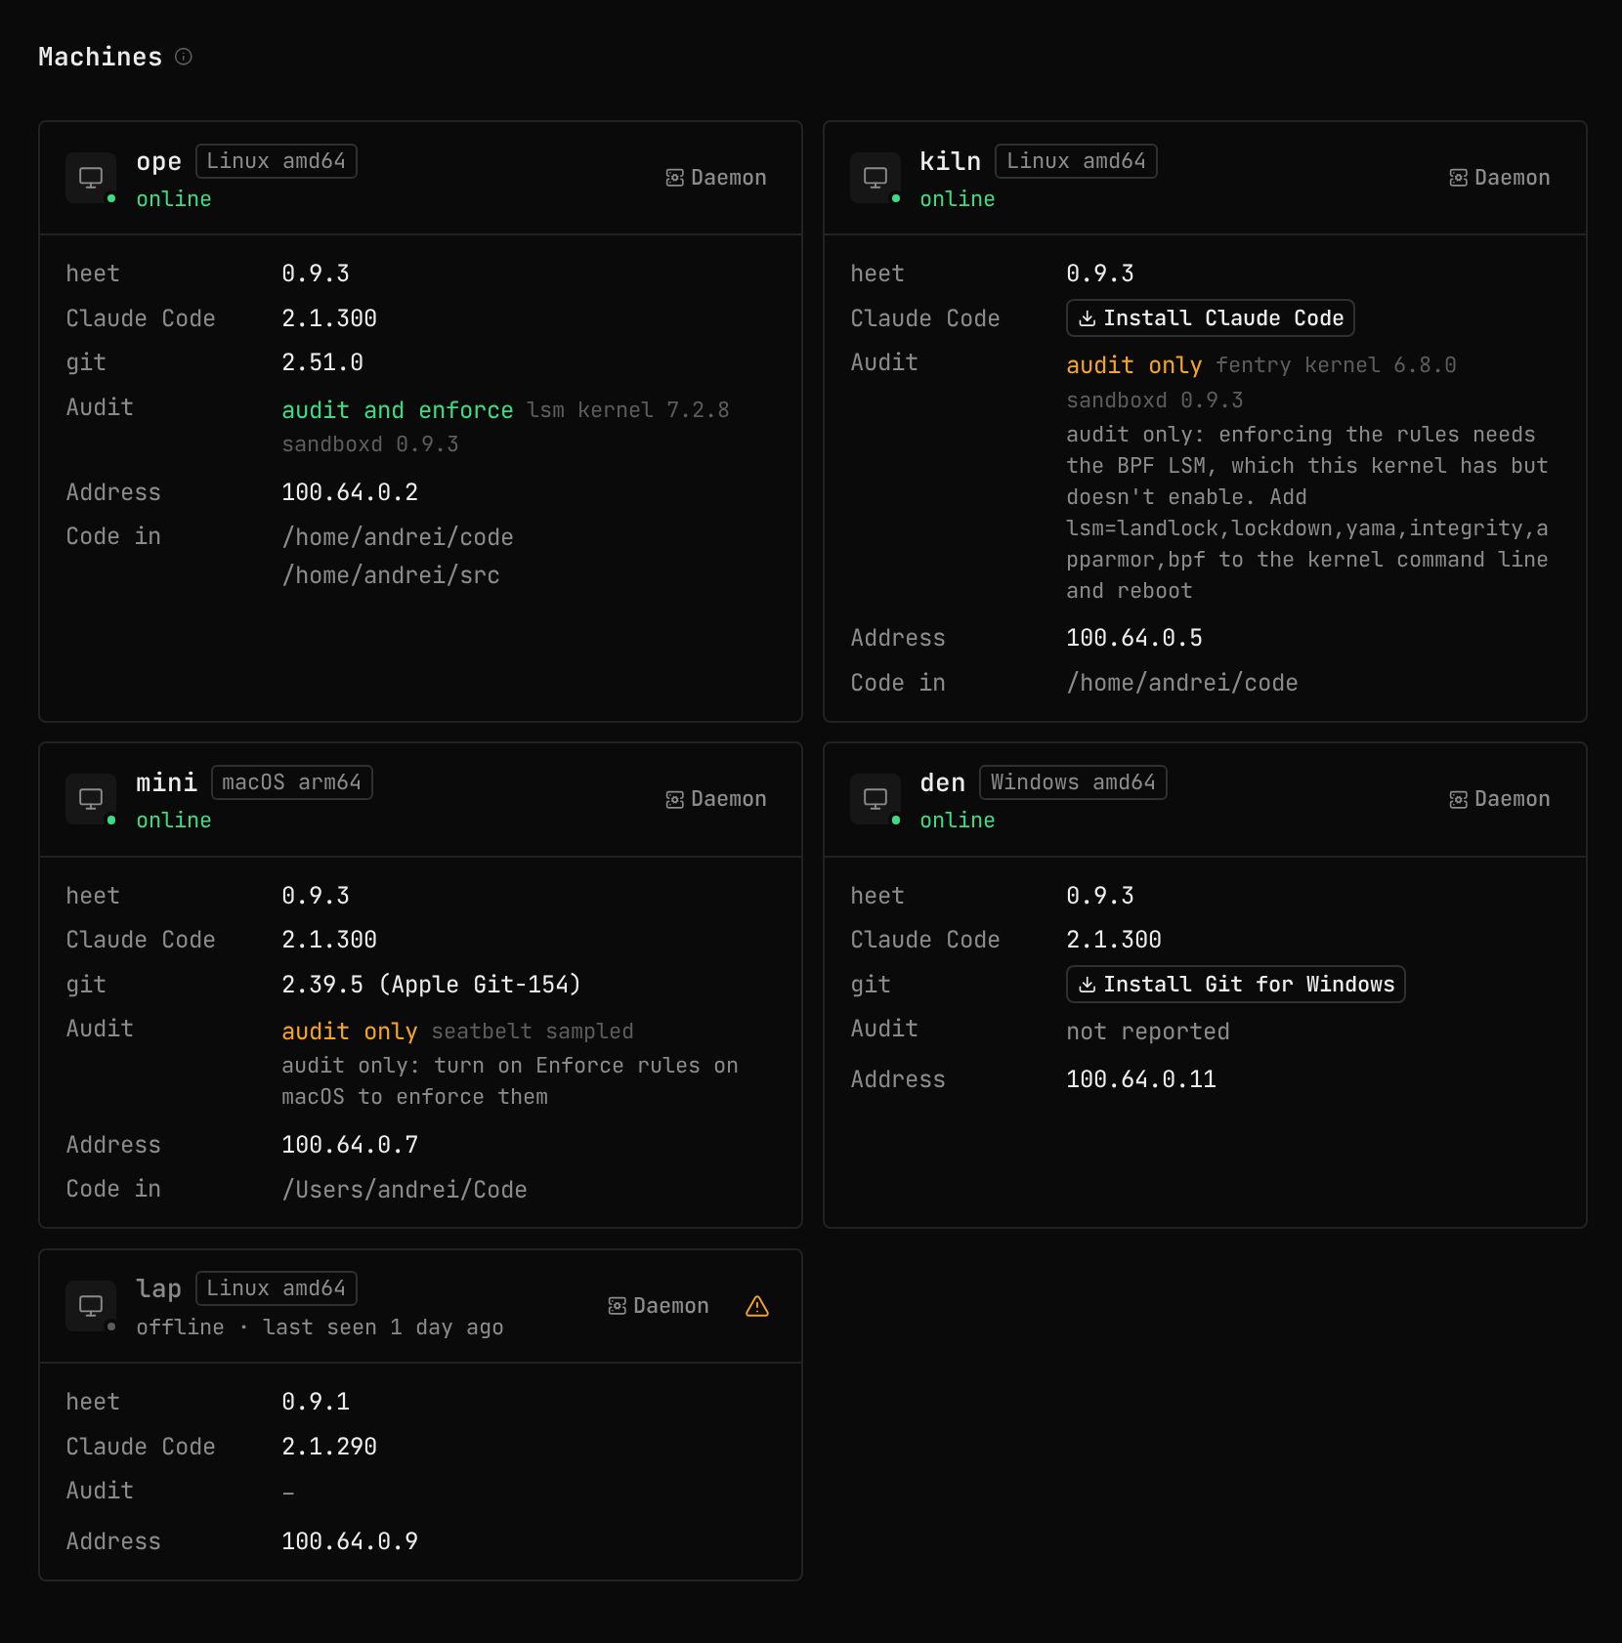
Task: Click the /home/andrei/src path on ope
Action: (391, 575)
